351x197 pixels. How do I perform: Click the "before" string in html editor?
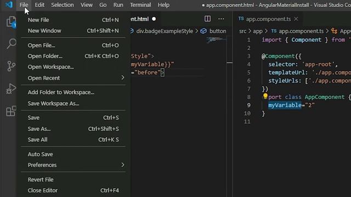click(x=148, y=72)
